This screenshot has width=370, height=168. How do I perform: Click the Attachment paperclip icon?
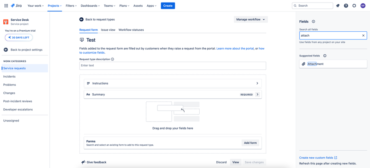pyautogui.click(x=304, y=64)
